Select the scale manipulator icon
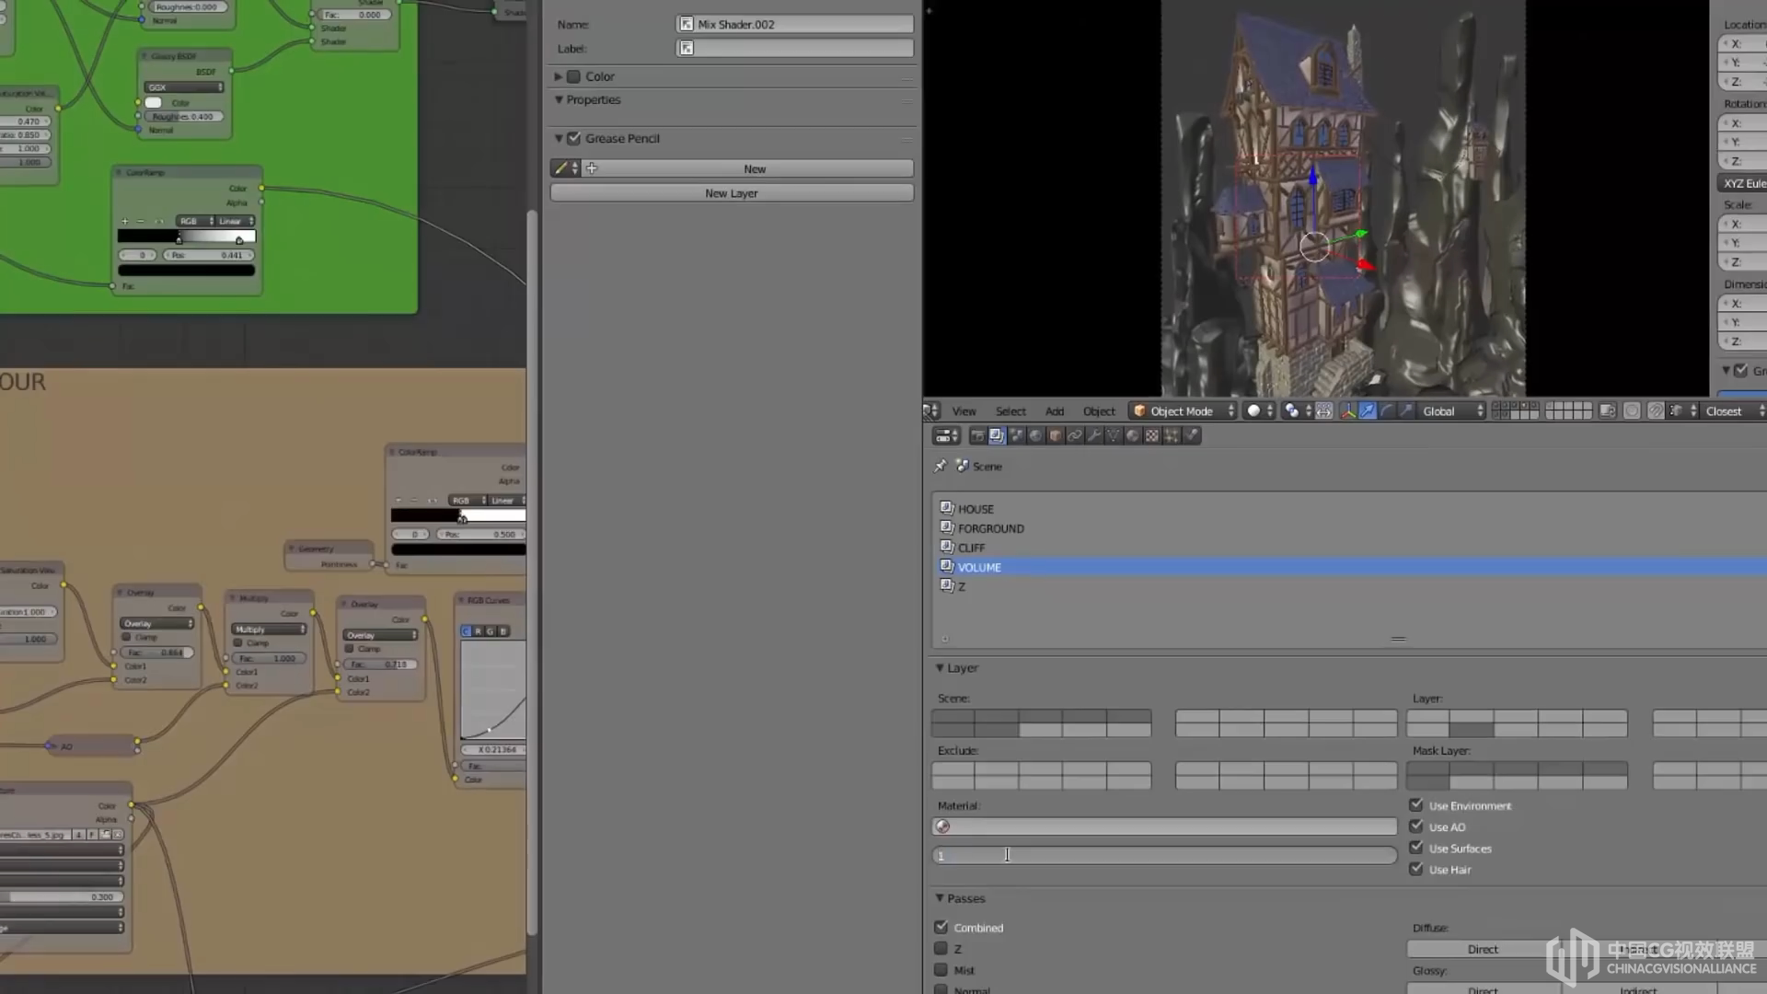Viewport: 1767px width, 994px height. (1405, 411)
